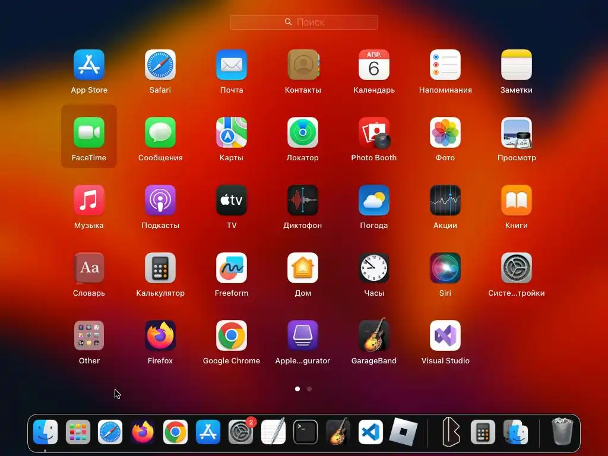This screenshot has width=608, height=456.
Task: Launch Подкасты podcasts app
Action: (160, 200)
